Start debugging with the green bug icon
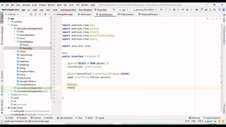 [174, 10]
